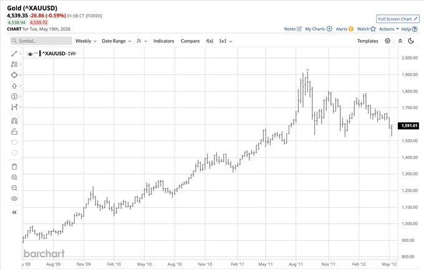Open Alerts link
The height and width of the screenshot is (270, 424).
pos(344,29)
